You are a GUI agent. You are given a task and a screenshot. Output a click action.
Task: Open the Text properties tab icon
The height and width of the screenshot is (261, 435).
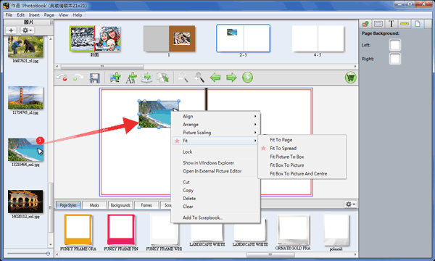[x=391, y=24]
